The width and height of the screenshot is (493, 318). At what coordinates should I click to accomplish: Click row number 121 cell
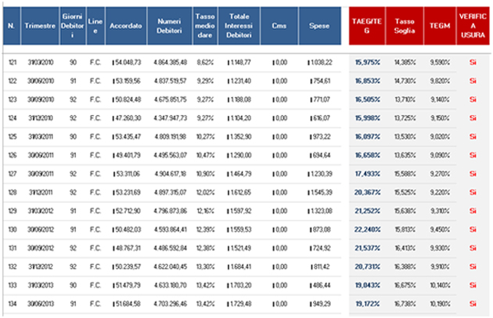[x=13, y=63]
